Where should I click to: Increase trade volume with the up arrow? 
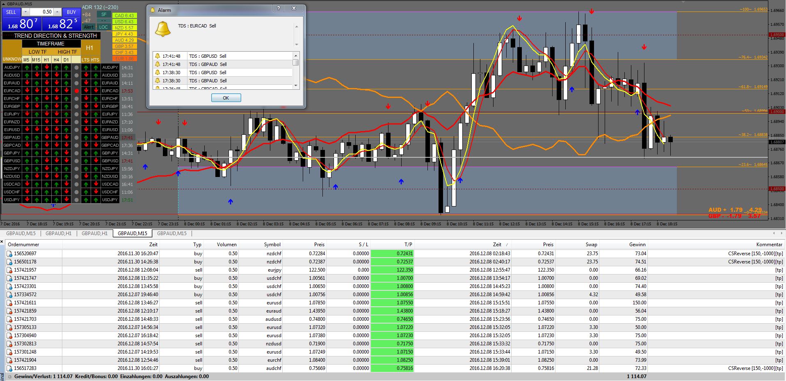pos(57,12)
